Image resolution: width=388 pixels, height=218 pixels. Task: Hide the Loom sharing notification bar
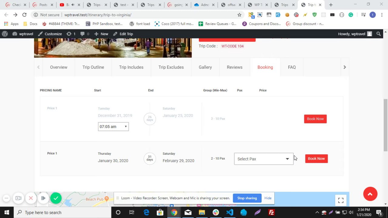[x=268, y=198]
